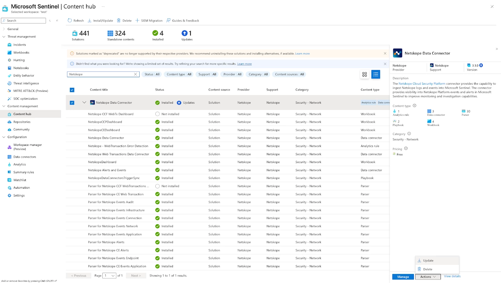Image resolution: width=501 pixels, height=283 pixels.
Task: Select the Installed count tile
Action: [x=158, y=35]
